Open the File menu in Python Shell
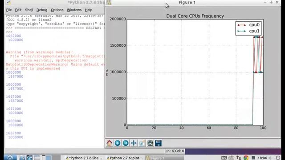 [9, 10]
